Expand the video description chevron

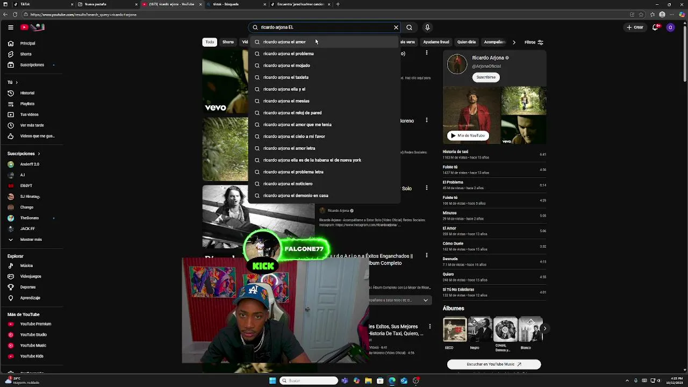pos(425,300)
